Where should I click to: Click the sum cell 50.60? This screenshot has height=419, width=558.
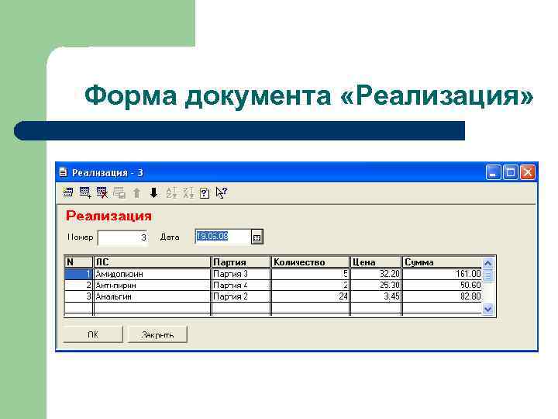443,285
